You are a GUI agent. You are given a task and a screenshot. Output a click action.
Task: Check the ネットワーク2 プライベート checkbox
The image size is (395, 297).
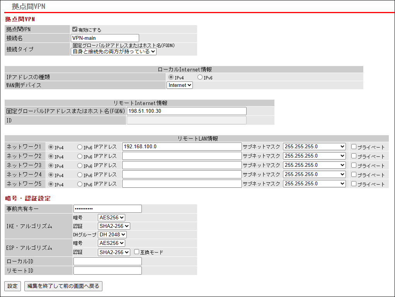[354, 156]
